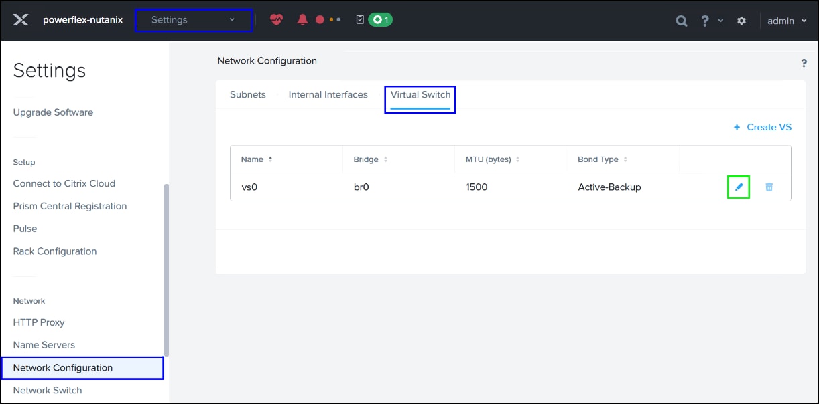Open Network Configuration help question mark
The width and height of the screenshot is (819, 404).
point(804,63)
